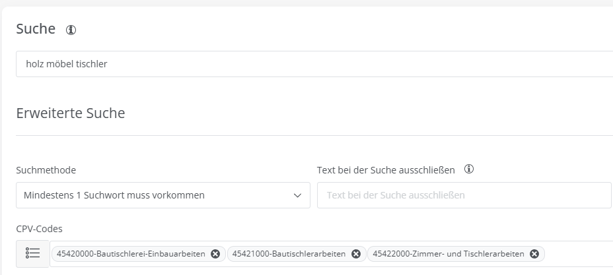This screenshot has width=613, height=275.
Task: Click the 'Text bei der Suche ausschließen' label
Action: [x=386, y=170]
